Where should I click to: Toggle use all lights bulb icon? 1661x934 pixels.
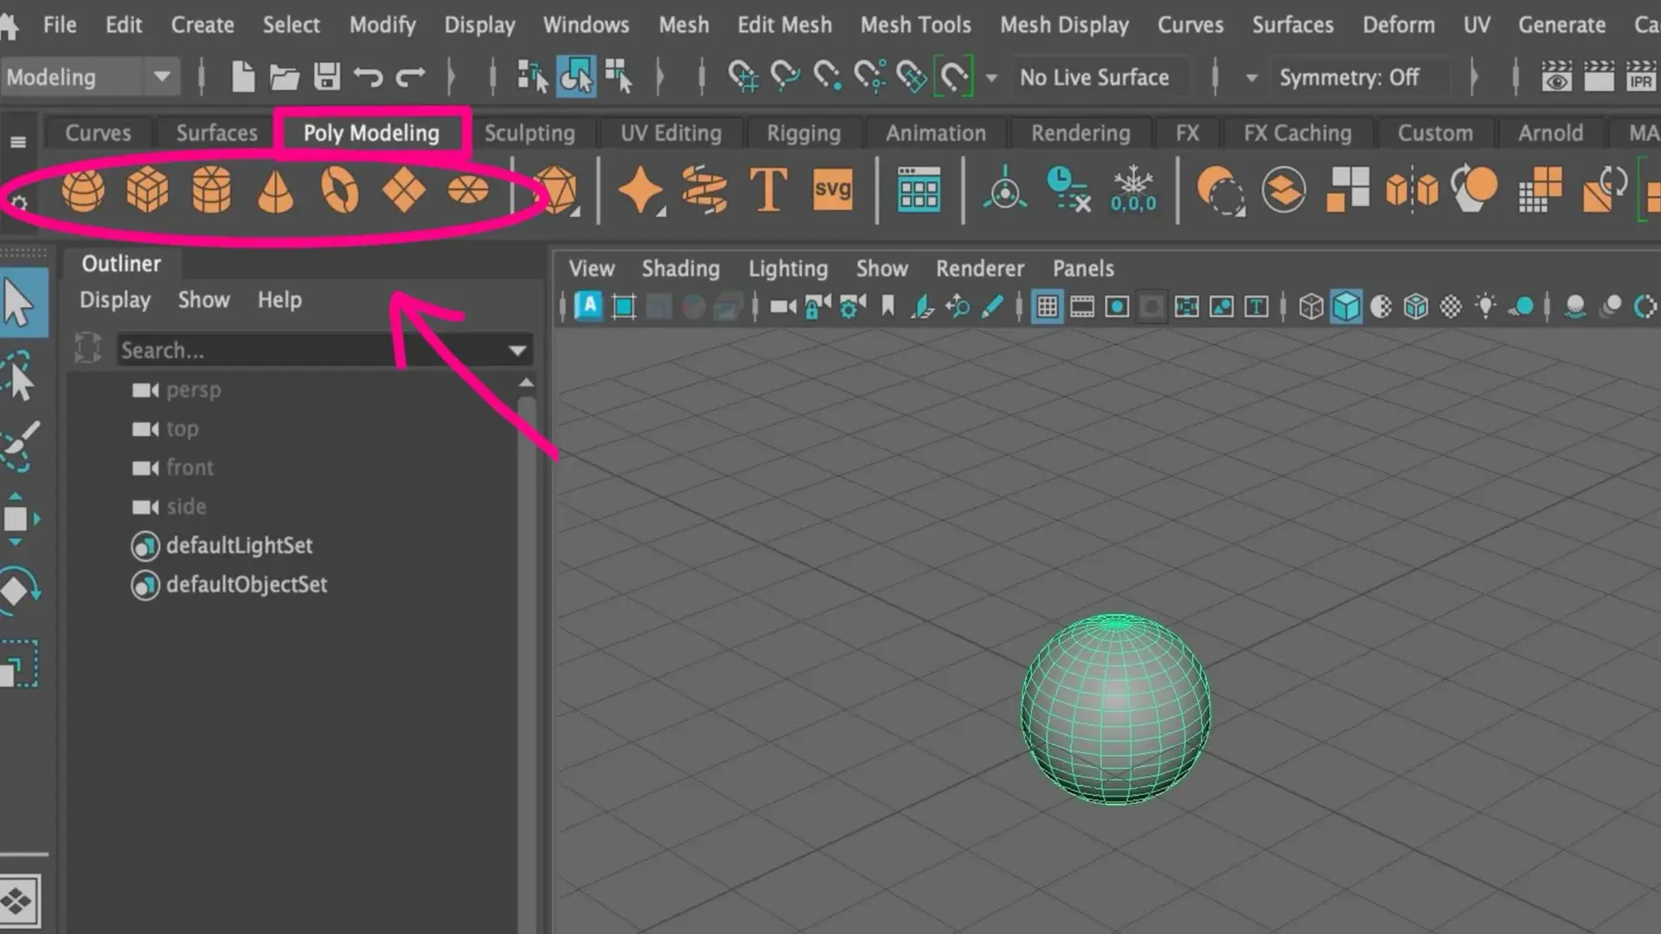1485,306
